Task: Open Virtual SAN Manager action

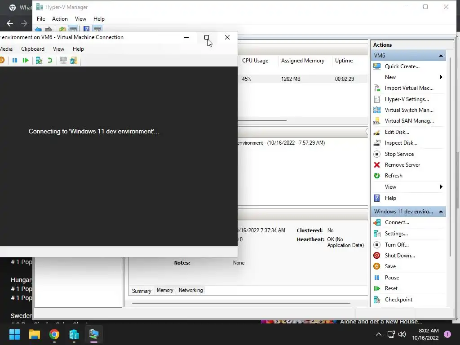Action: click(409, 121)
